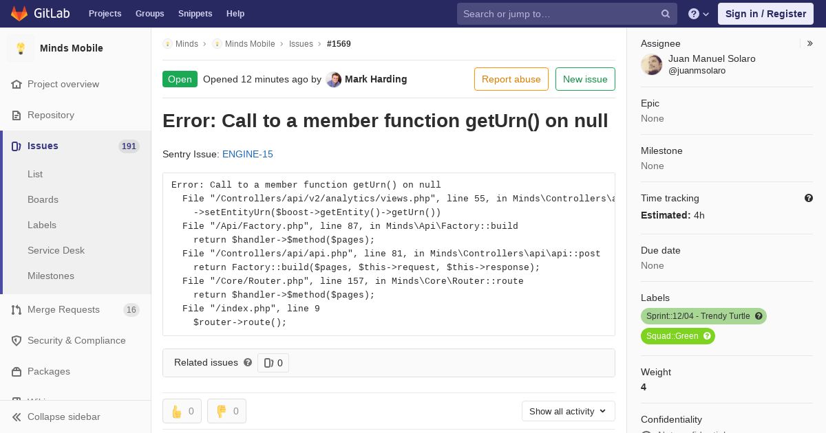This screenshot has width=826, height=433.
Task: Click the related issues count badge
Action: pyautogui.click(x=273, y=363)
